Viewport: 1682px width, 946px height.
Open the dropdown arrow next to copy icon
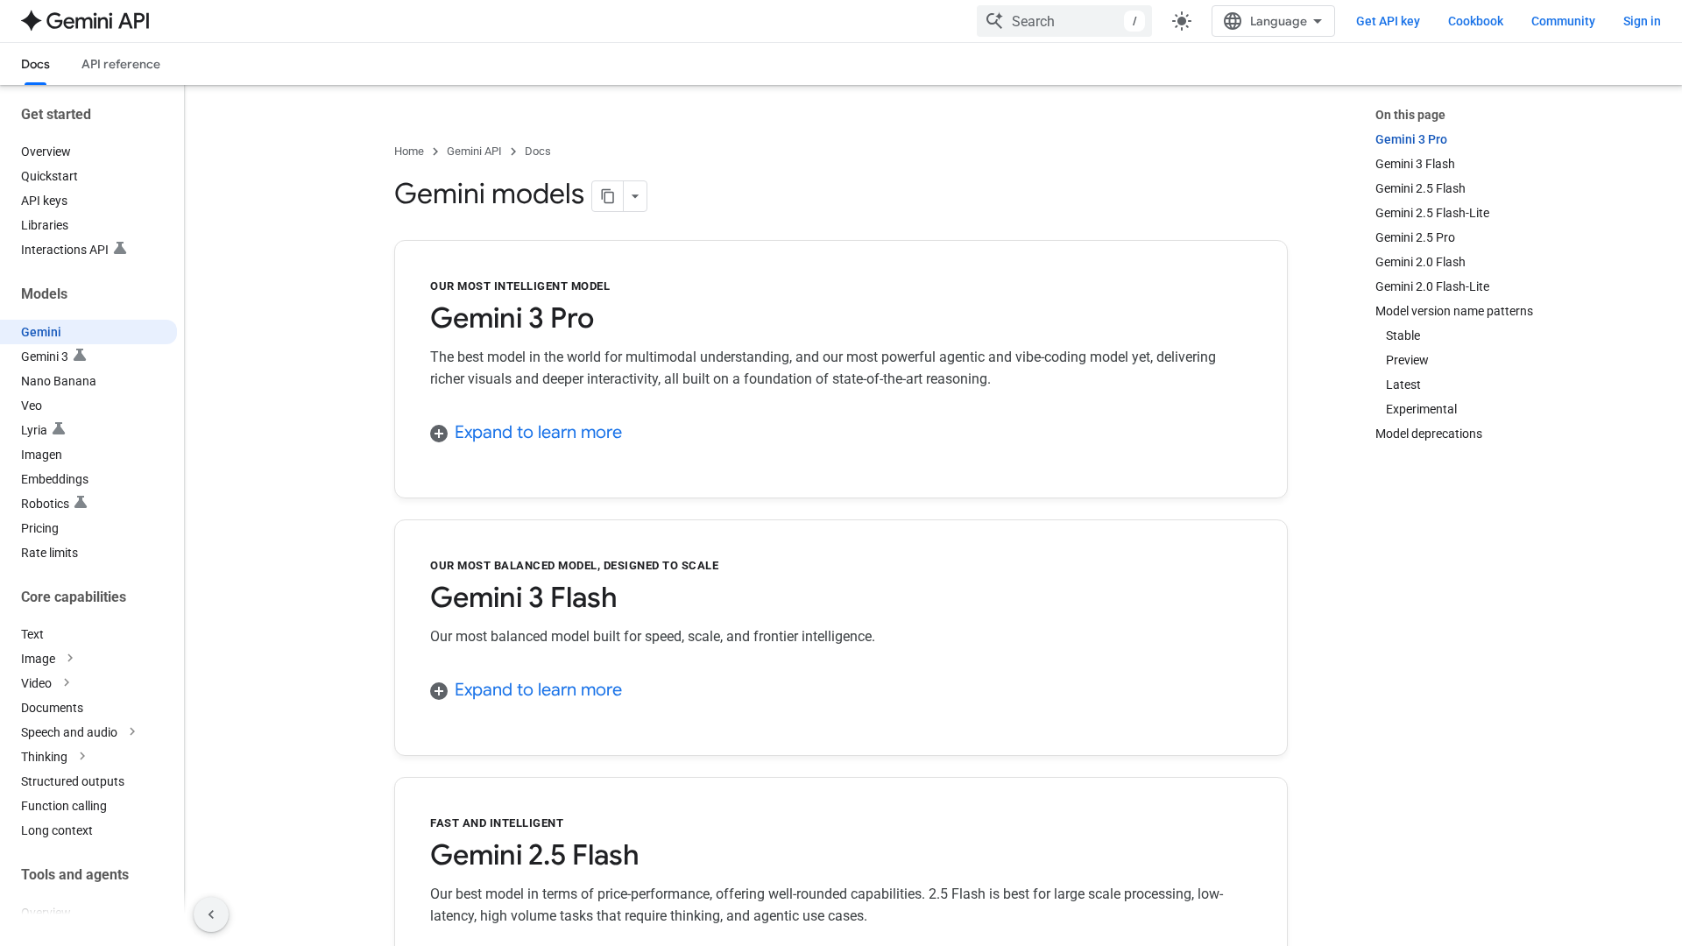coord(635,196)
